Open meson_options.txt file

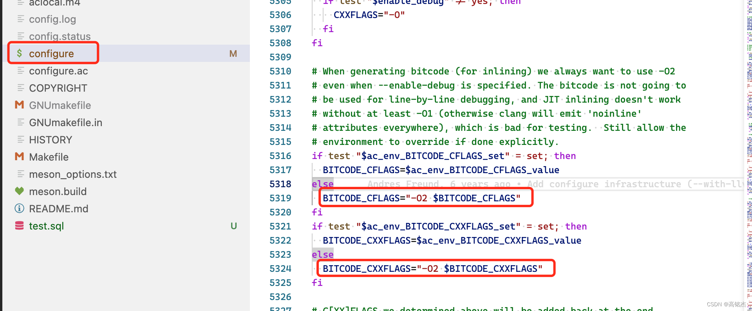73,174
